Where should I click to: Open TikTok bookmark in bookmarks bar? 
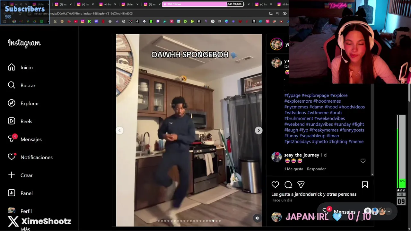pos(137,21)
